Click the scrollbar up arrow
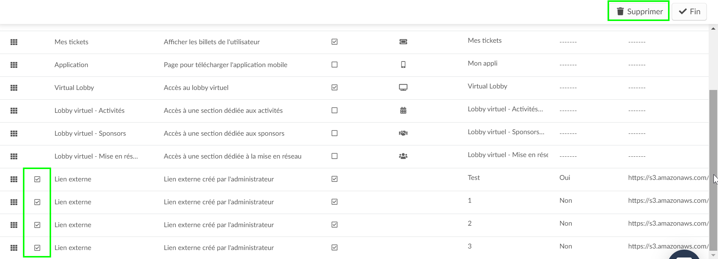 click(x=713, y=28)
